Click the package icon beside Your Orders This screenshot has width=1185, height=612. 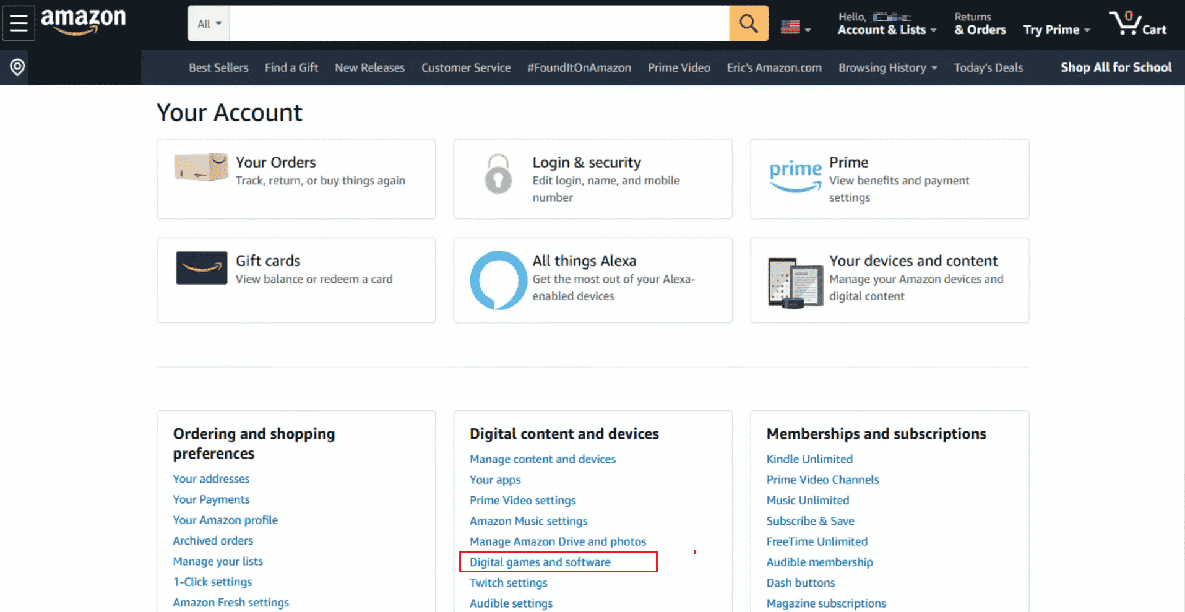[x=200, y=167]
